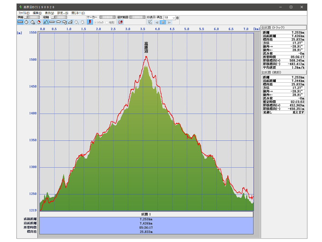Click the 区間 1 section header
The height and width of the screenshot is (242, 322).
pyautogui.click(x=146, y=214)
